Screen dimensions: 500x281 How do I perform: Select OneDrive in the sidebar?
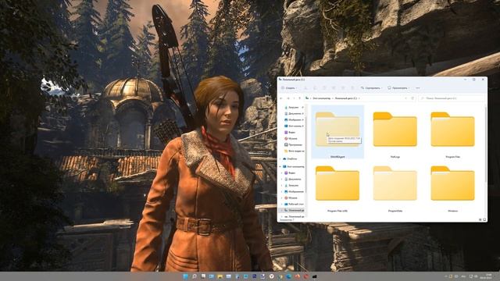290,158
